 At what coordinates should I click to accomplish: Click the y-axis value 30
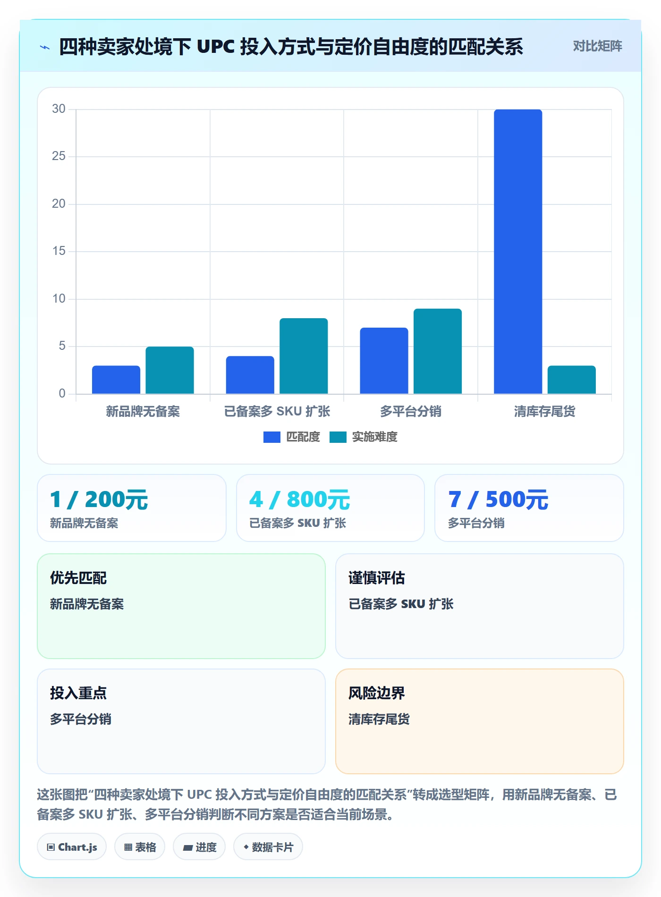coord(59,109)
